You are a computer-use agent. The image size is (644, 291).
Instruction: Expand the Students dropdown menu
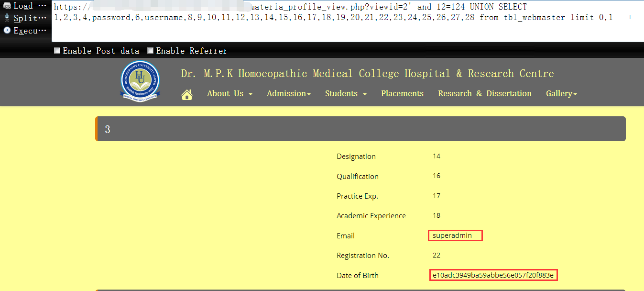click(x=346, y=94)
